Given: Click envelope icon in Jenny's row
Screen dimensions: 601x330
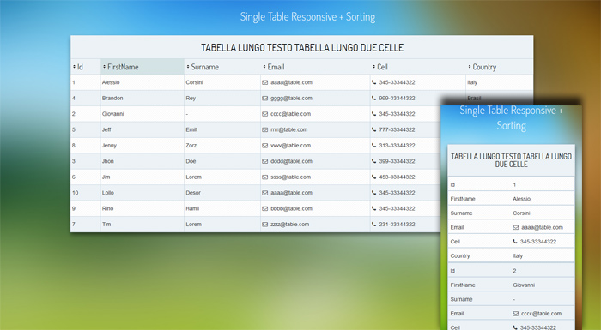Looking at the screenshot, I should [x=264, y=146].
